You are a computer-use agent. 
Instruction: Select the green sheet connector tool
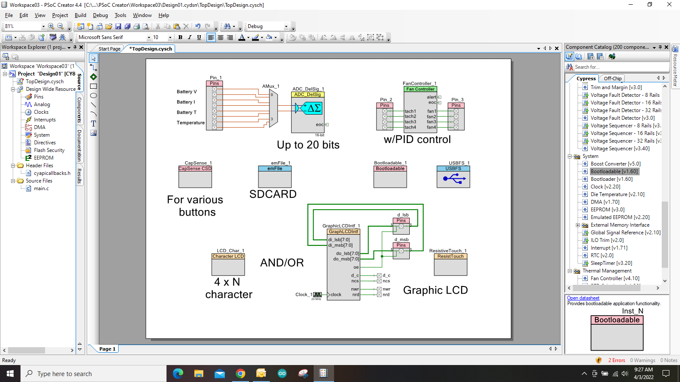tap(93, 77)
